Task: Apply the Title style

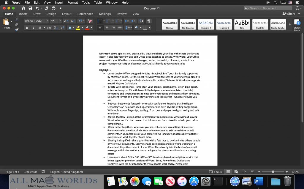Action: (x=242, y=24)
